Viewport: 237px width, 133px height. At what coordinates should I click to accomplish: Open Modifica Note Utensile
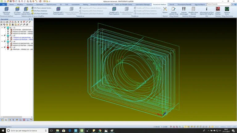pos(193,10)
